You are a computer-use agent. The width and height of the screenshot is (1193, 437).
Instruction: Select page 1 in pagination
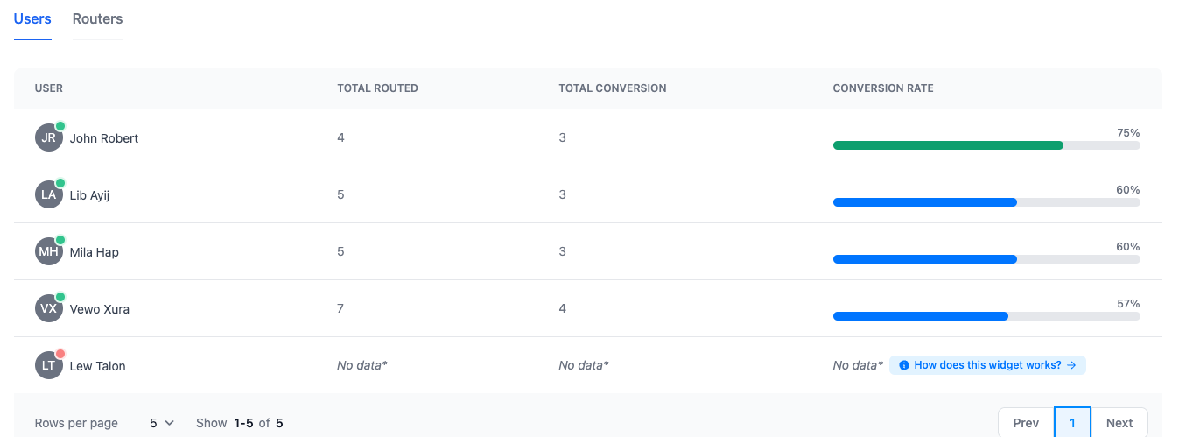click(x=1072, y=423)
